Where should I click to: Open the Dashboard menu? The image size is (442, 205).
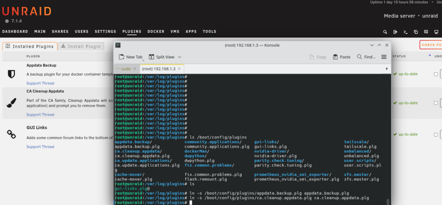(x=15, y=31)
